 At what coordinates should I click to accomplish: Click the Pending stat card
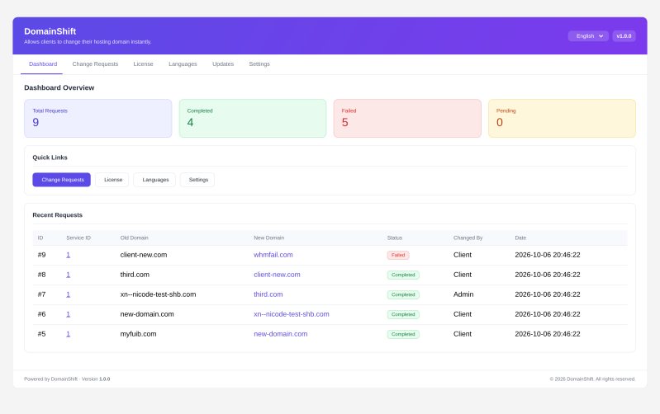click(x=562, y=118)
